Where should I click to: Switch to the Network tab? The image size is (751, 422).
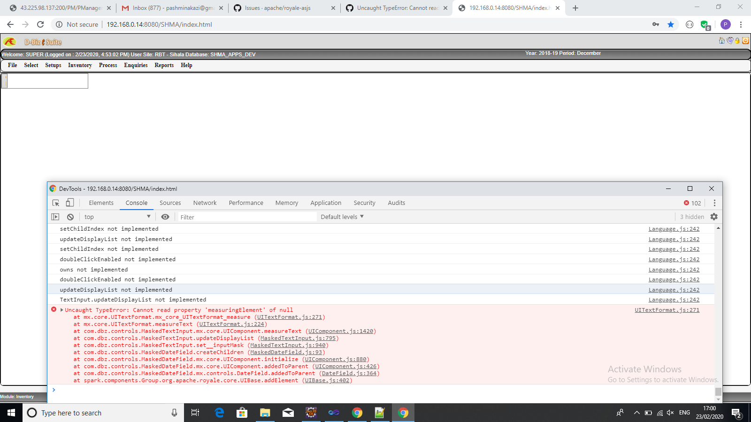205,203
